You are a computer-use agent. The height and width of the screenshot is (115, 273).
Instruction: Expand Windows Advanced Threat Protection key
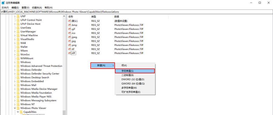15,66
